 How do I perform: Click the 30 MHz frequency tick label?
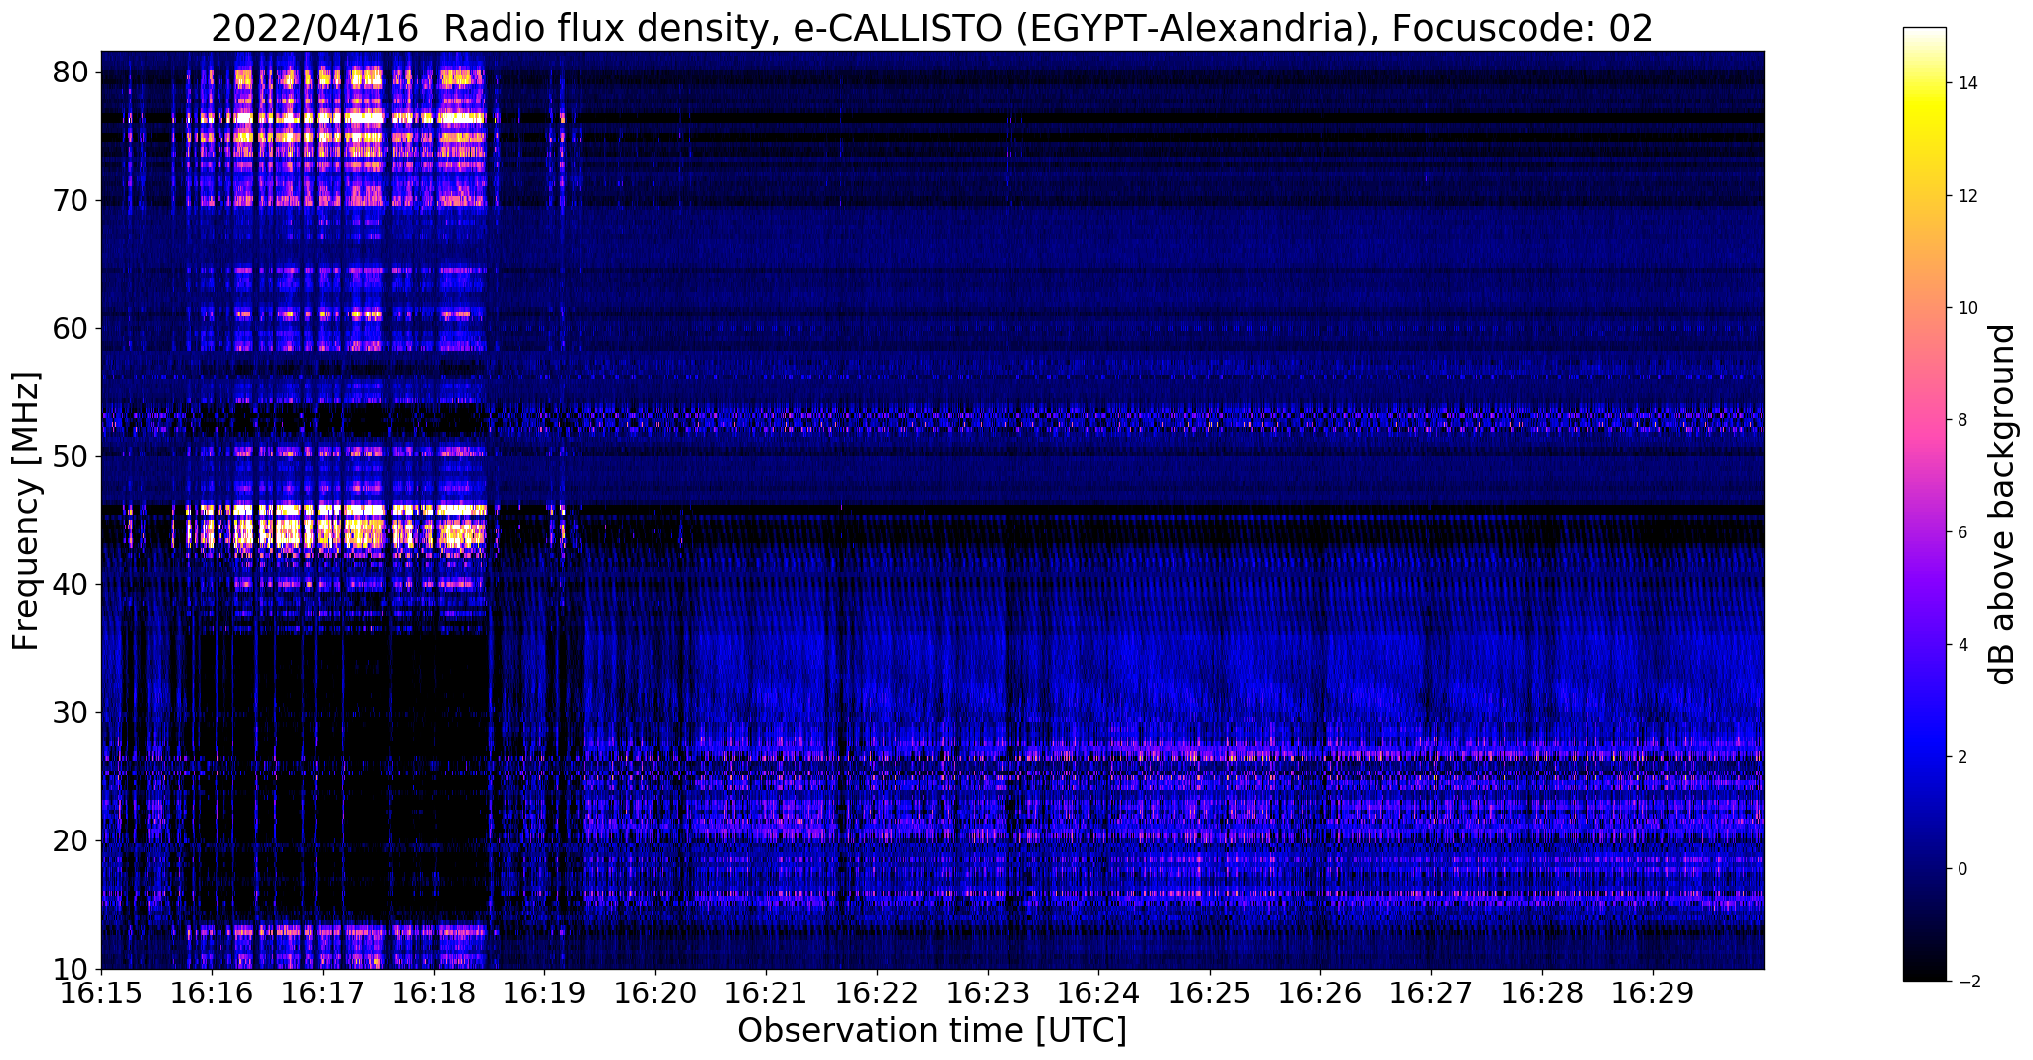tap(73, 712)
